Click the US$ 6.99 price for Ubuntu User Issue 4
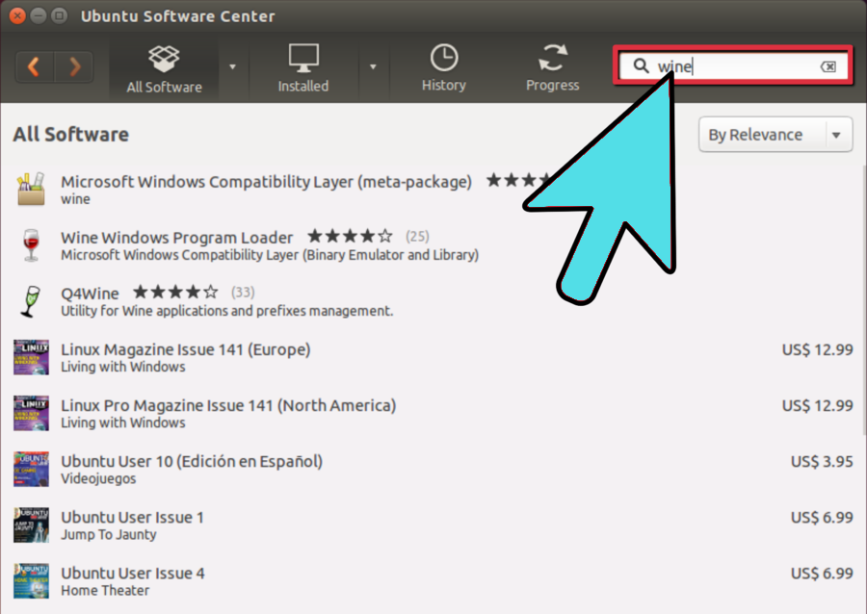The image size is (867, 614). [x=822, y=574]
